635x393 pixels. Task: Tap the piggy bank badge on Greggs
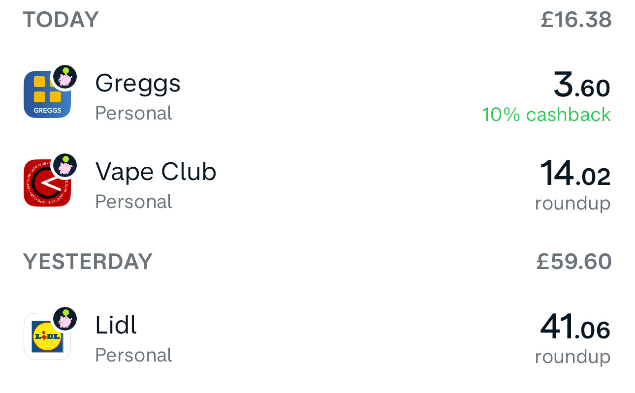[x=64, y=78]
